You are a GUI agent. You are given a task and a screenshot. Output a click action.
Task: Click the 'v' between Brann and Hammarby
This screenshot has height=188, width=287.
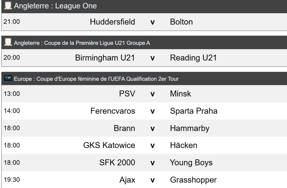point(152,128)
